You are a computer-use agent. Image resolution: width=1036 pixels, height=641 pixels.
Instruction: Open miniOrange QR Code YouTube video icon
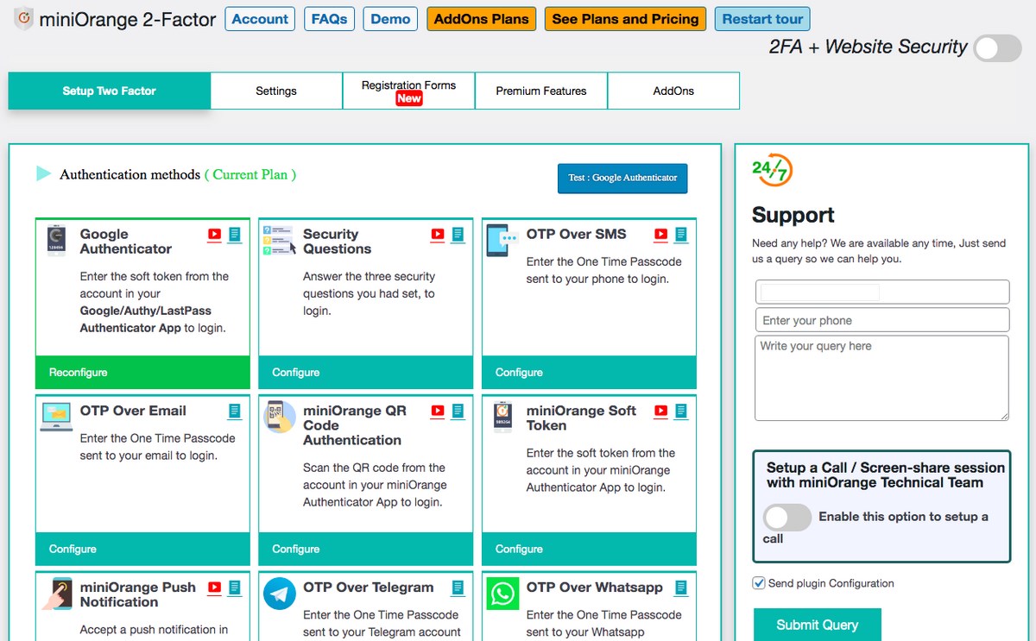(x=438, y=412)
